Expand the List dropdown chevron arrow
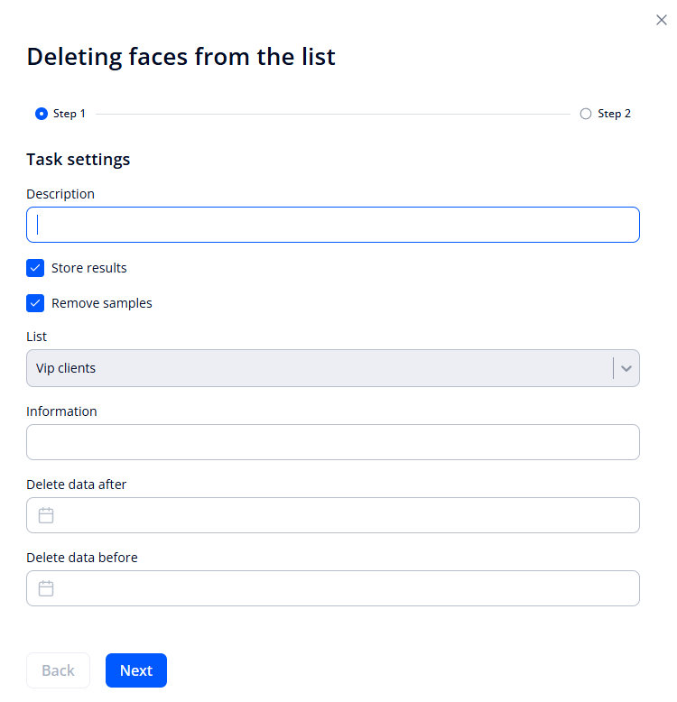The image size is (677, 702). [626, 368]
